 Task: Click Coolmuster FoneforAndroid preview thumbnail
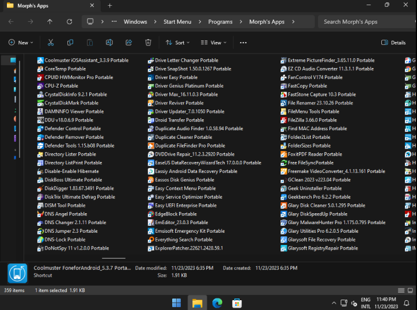tap(17, 273)
